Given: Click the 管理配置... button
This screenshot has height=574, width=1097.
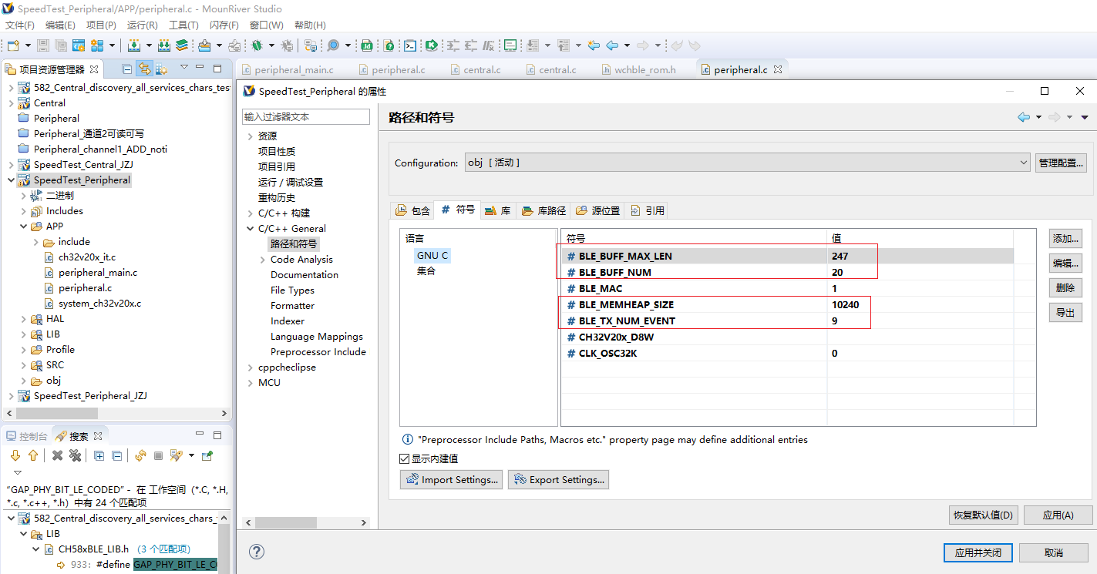Looking at the screenshot, I should 1062,163.
